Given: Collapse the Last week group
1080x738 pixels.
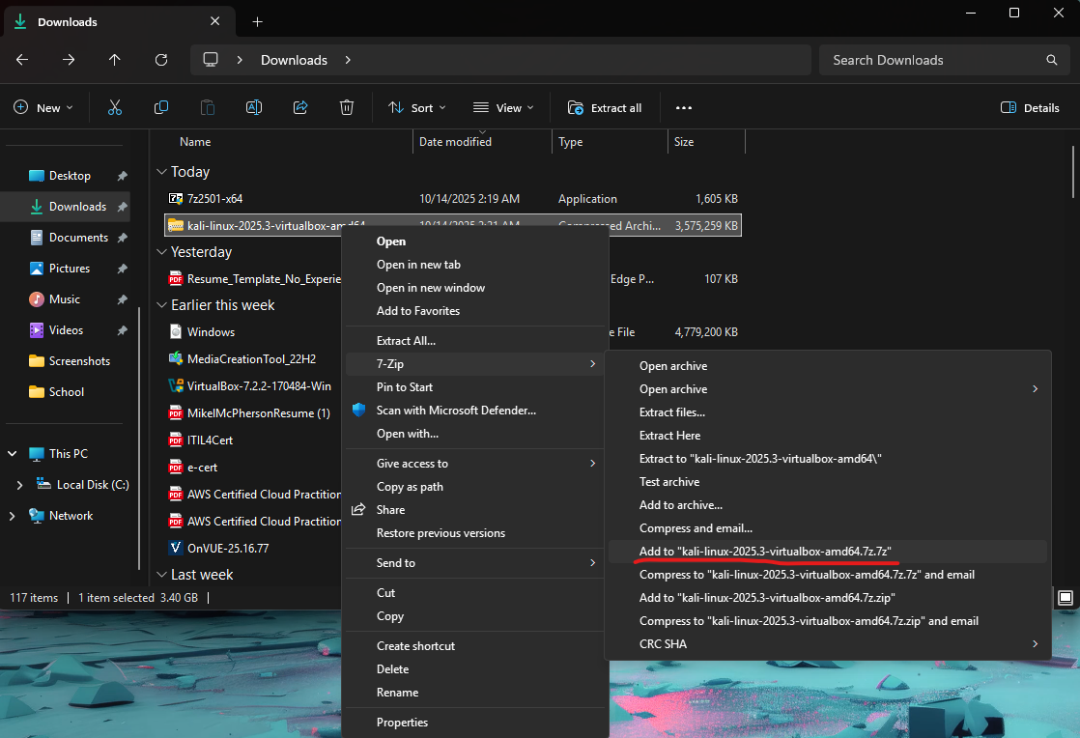Looking at the screenshot, I should tap(161, 575).
